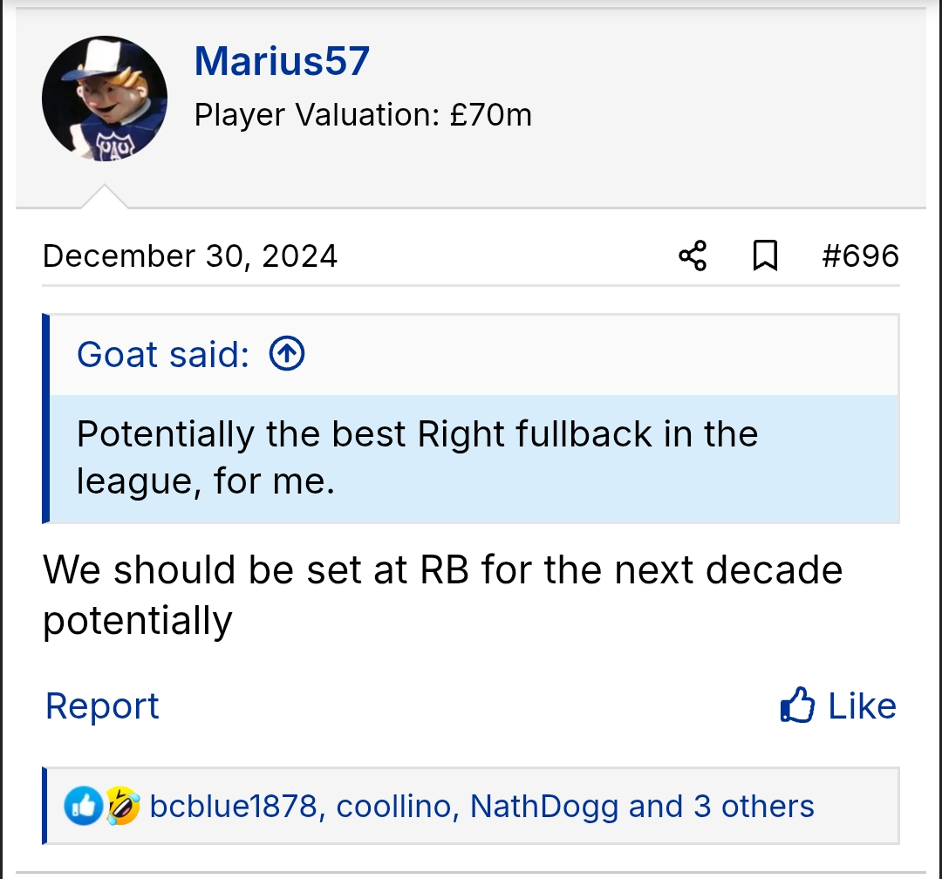Click the laughing emoji reaction icon
The width and height of the screenshot is (942, 879).
click(122, 807)
